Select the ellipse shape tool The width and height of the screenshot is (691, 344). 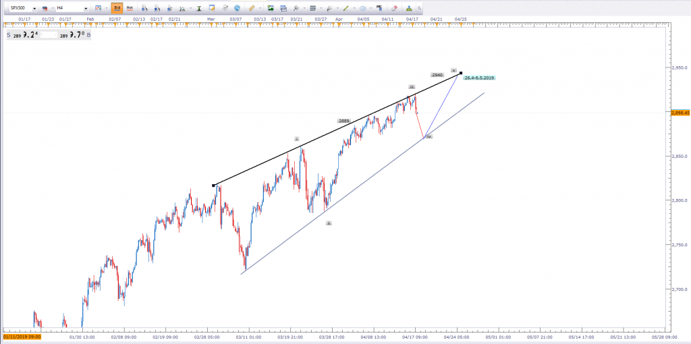(x=362, y=8)
